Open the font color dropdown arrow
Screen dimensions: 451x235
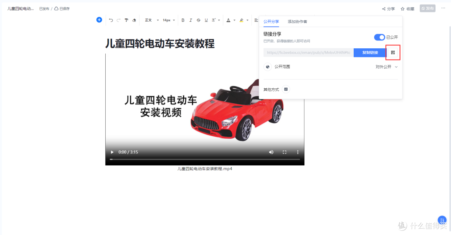[x=234, y=20]
